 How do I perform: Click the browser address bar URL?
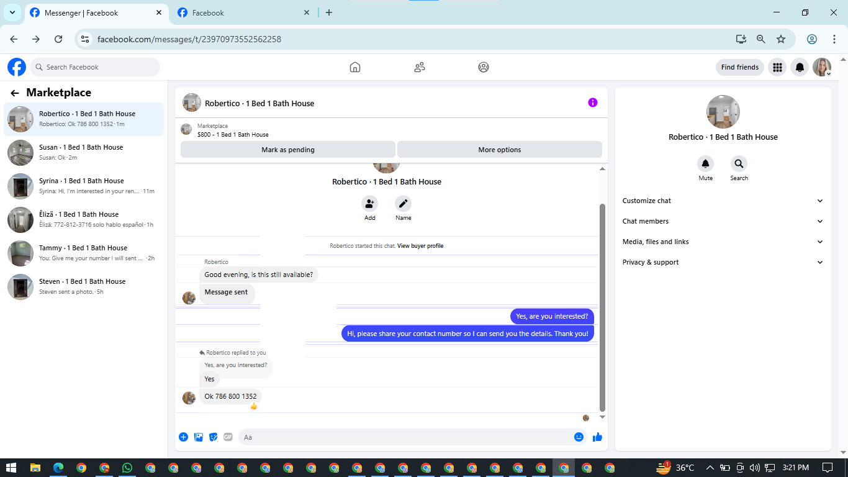[189, 39]
